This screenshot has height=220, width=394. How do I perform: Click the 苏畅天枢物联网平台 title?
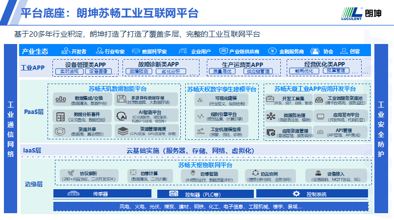coord(205,165)
